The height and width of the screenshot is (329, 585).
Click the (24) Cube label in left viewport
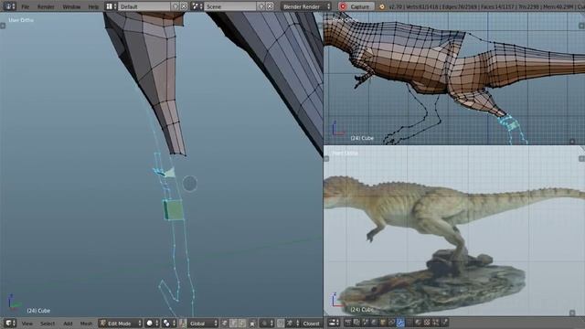coord(38,311)
